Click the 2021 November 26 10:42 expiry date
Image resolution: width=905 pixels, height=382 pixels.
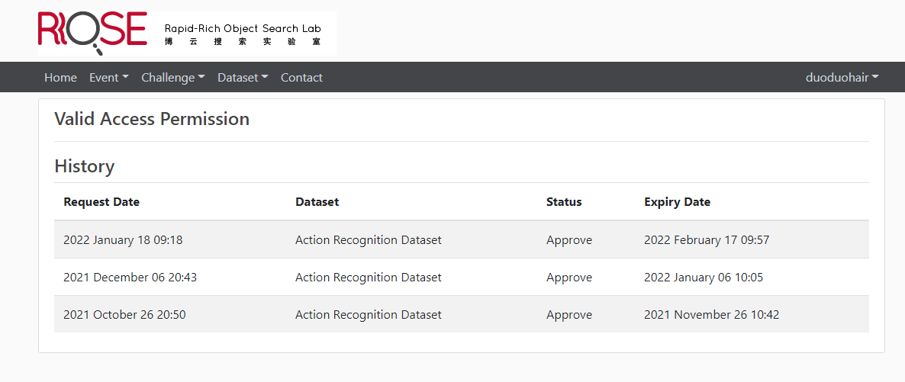point(711,315)
